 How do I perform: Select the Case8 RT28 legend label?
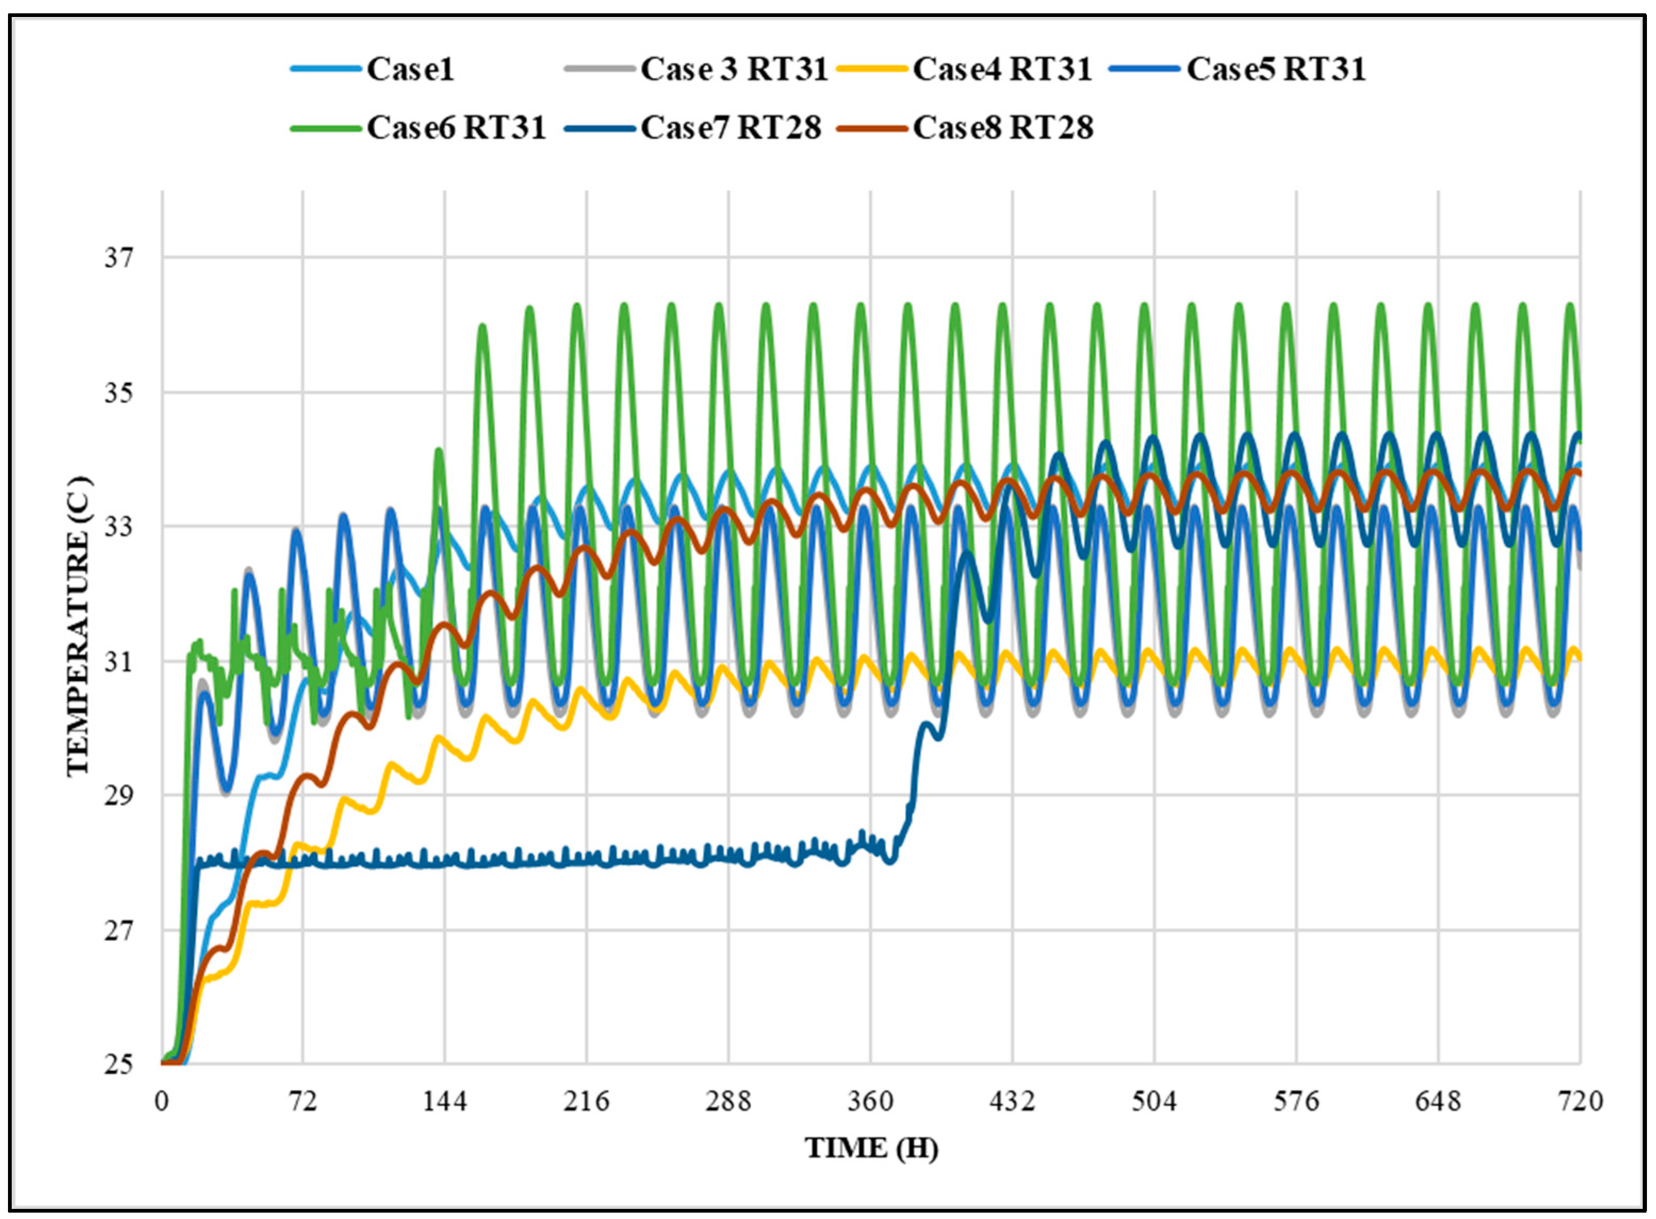(x=1003, y=128)
